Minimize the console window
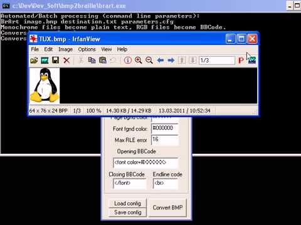Image resolution: width=301 pixels, height=225 pixels. (x=290, y=6)
